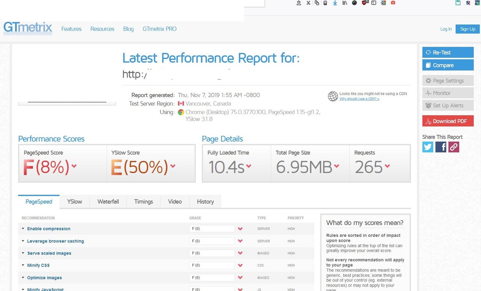
Task: Expand the Enable compression recommendation
Action: click(48, 229)
